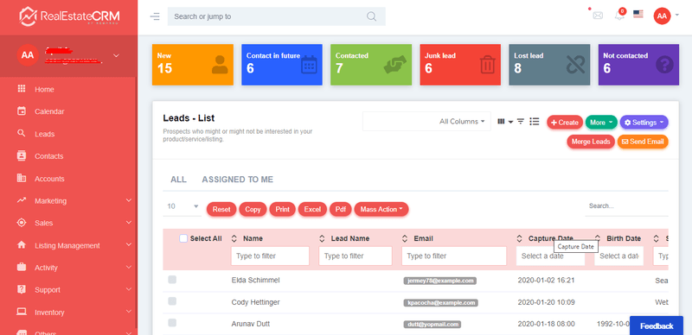692x335 pixels.
Task: Open the rows-per-page dropdown showing 10
Action: (183, 206)
